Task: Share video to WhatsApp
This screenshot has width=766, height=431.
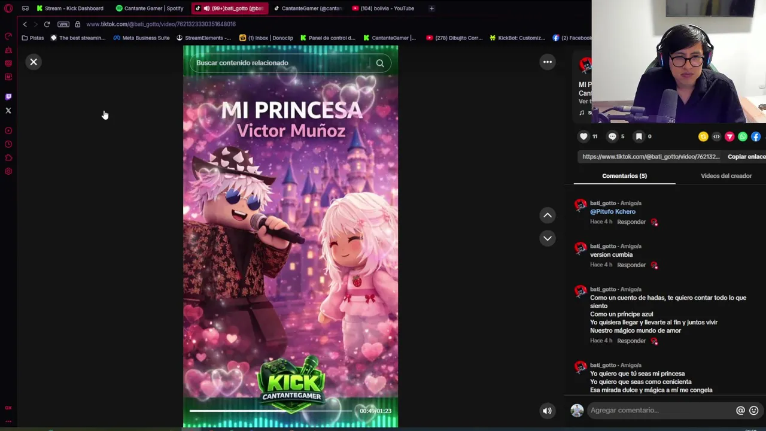Action: [x=743, y=136]
